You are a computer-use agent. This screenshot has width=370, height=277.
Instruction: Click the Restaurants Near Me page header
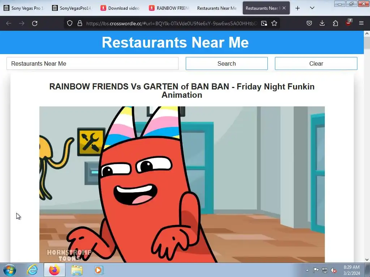[x=175, y=43]
